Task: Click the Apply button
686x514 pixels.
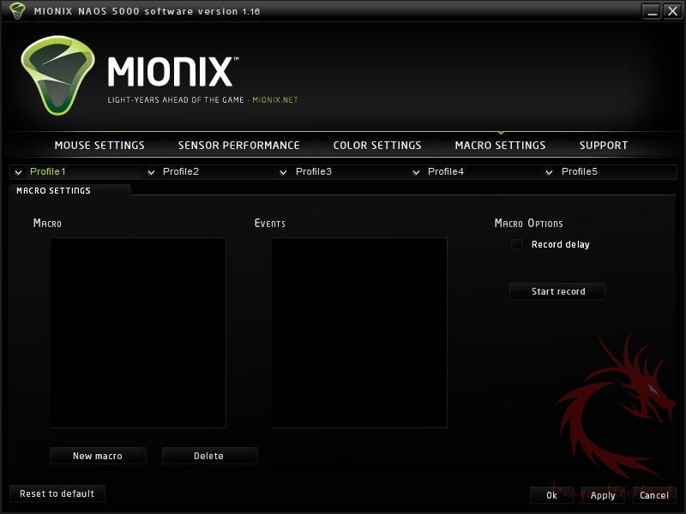Action: [603, 495]
